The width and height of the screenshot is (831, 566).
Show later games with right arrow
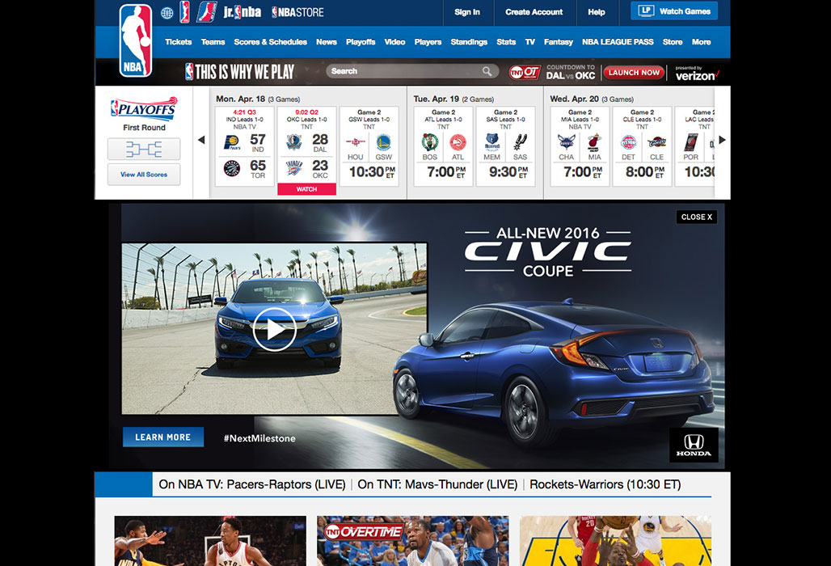coord(722,140)
